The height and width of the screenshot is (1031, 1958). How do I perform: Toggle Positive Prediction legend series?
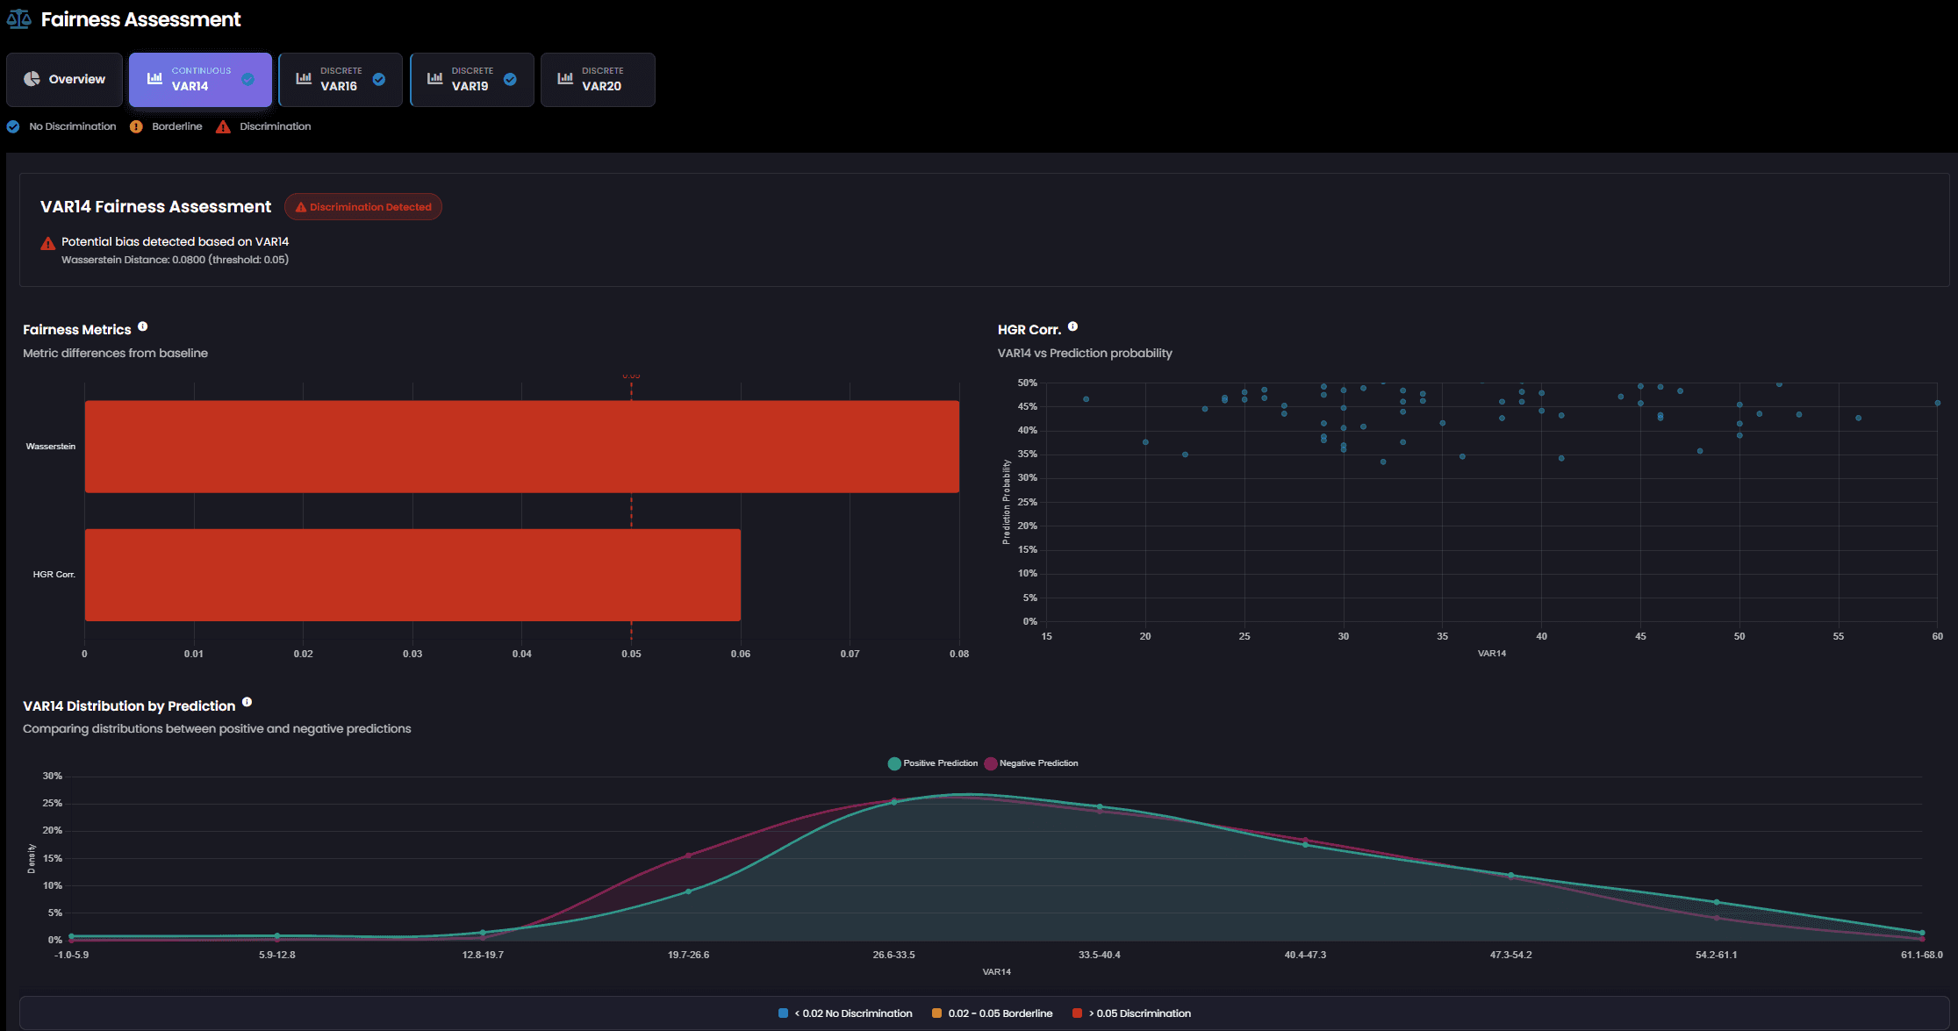point(933,763)
